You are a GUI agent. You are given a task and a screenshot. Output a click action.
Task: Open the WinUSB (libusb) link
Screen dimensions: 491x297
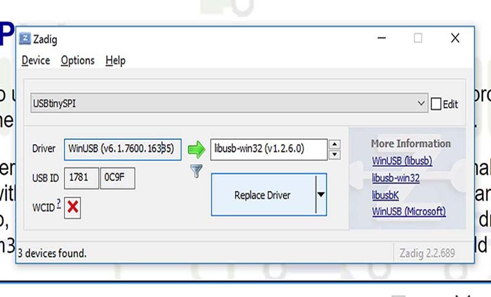coord(402,161)
